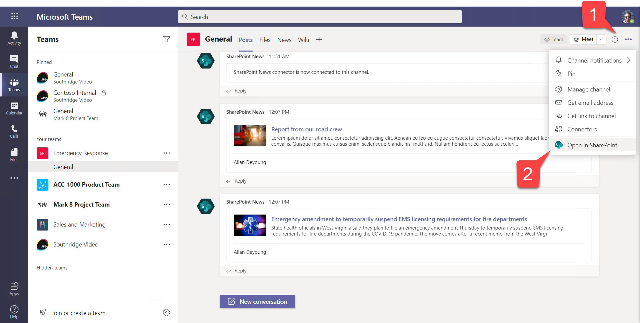Open more options for Sales and Marketing
The width and height of the screenshot is (640, 323).
click(167, 225)
